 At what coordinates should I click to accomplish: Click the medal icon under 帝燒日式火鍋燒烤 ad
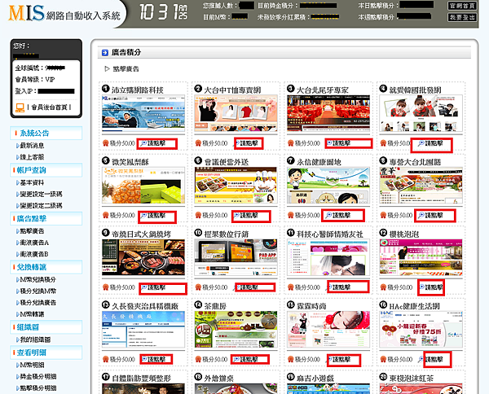(105, 287)
